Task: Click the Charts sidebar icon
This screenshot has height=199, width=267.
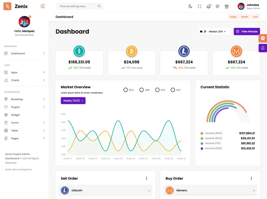Action: [x=6, y=80]
